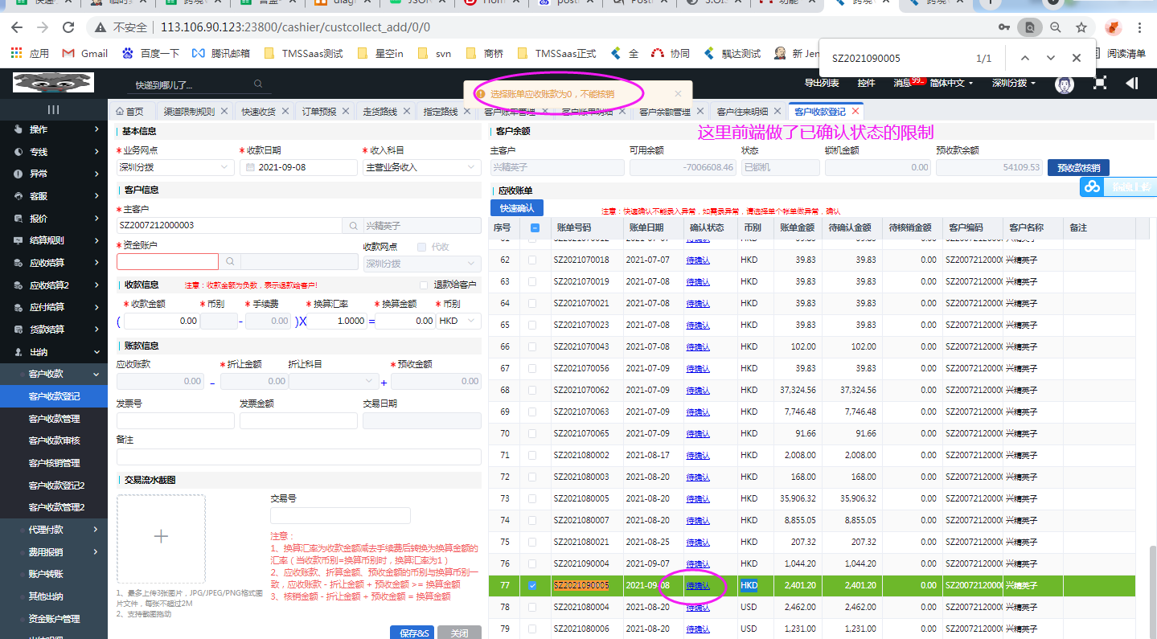Screen dimensions: 1157x639
Task: Click the magnifier icon beside the 资金账户 field
Action: tap(229, 262)
